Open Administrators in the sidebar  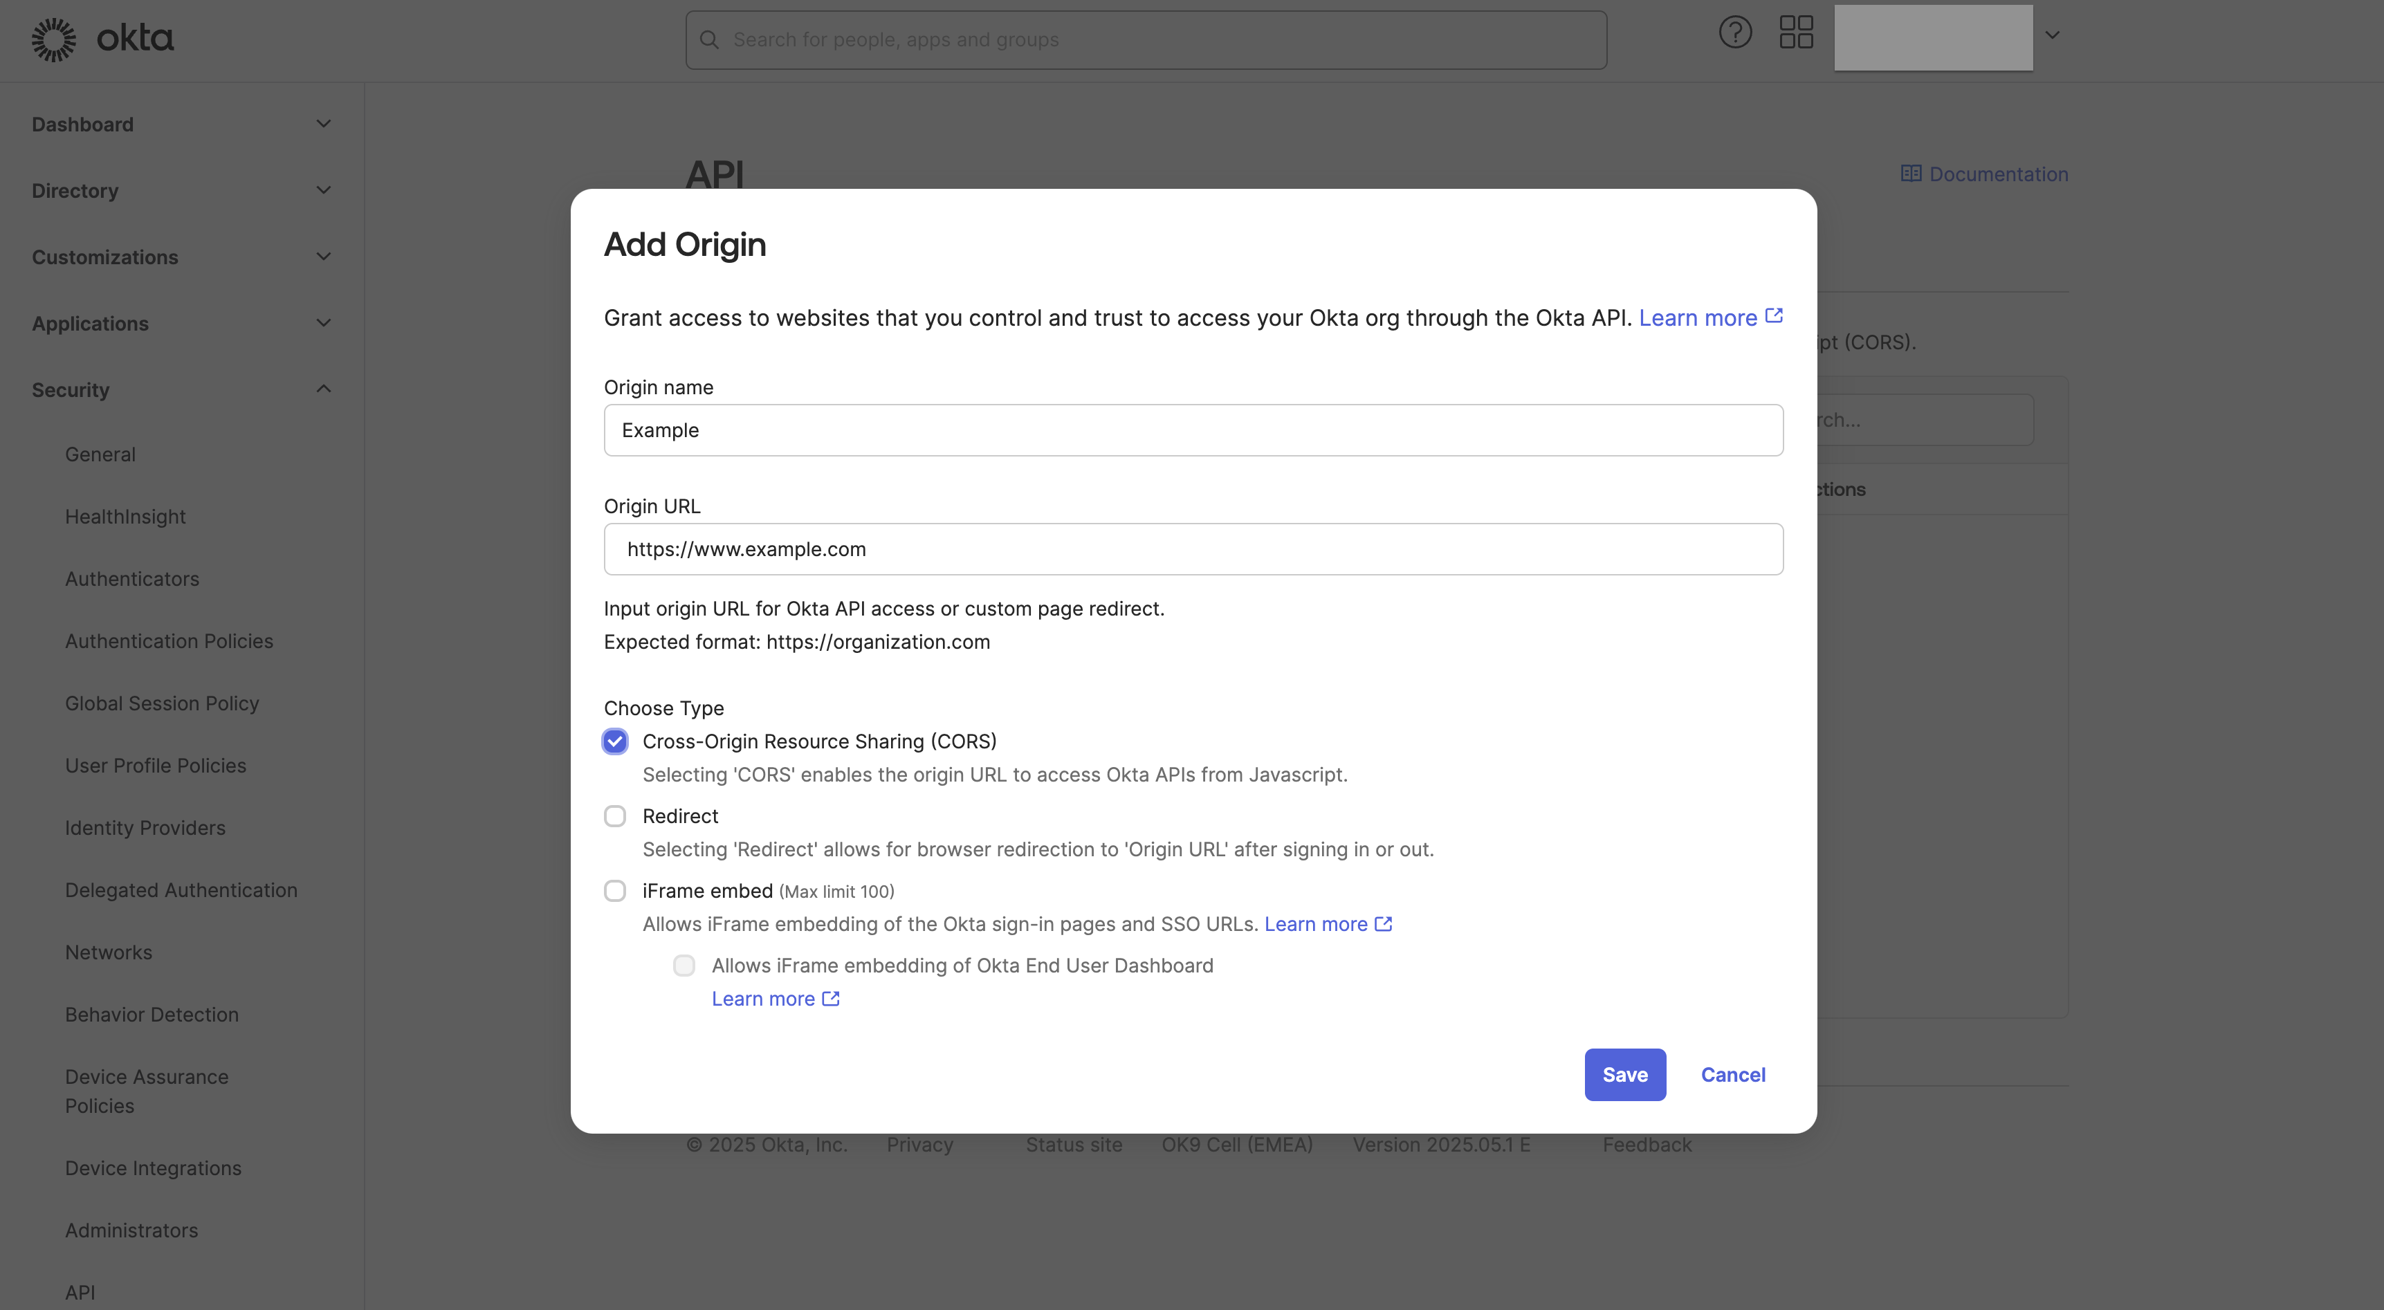click(x=131, y=1230)
